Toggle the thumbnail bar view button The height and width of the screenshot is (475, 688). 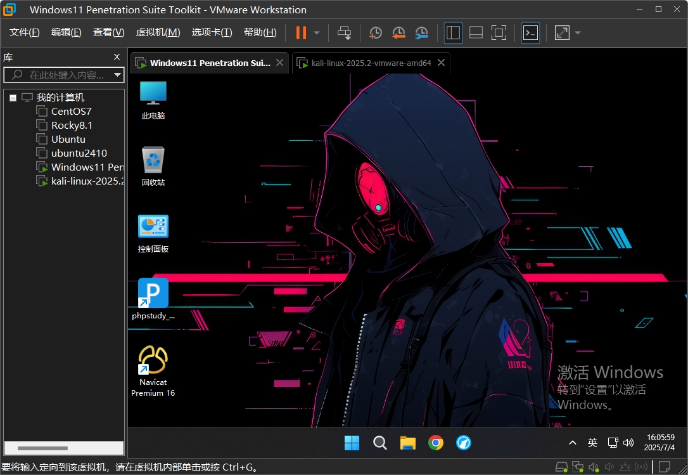pos(476,32)
